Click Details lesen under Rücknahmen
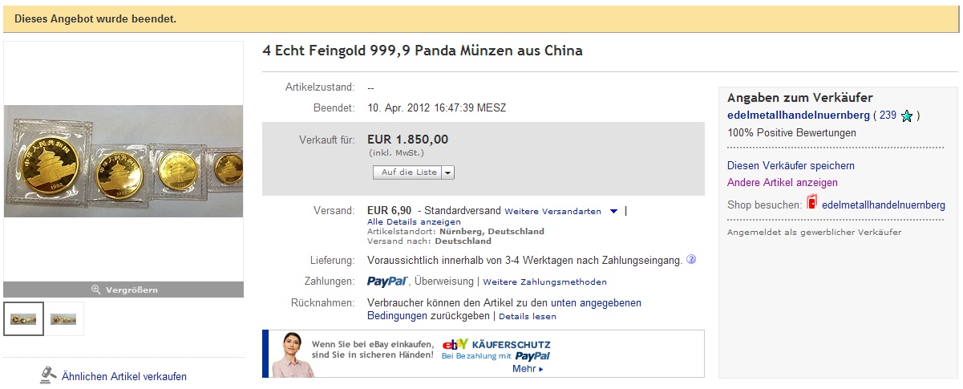This screenshot has width=963, height=389. coord(527,317)
